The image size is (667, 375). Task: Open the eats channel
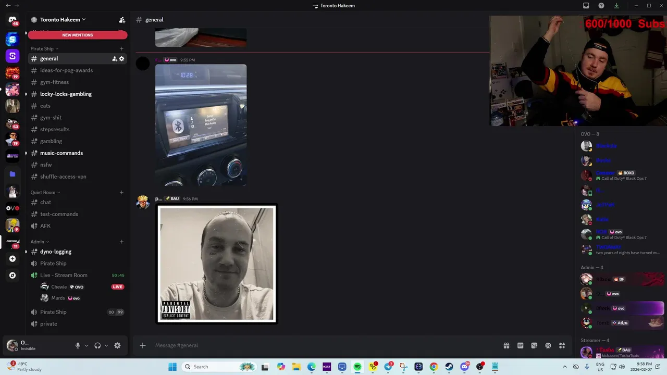click(78, 106)
